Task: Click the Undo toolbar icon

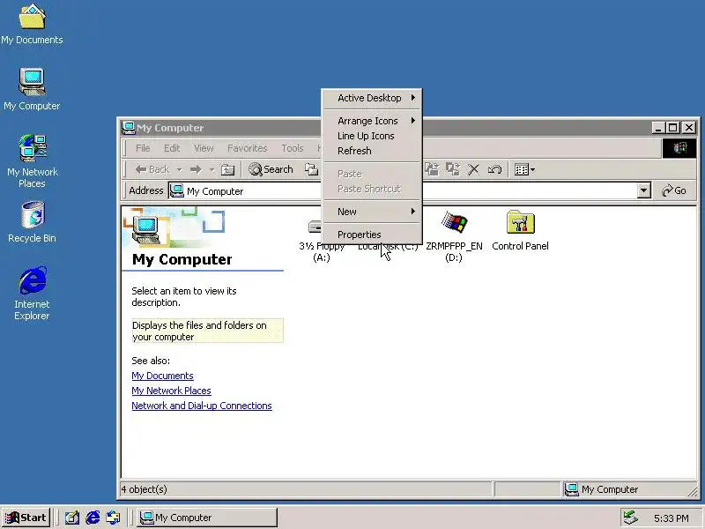Action: [494, 169]
